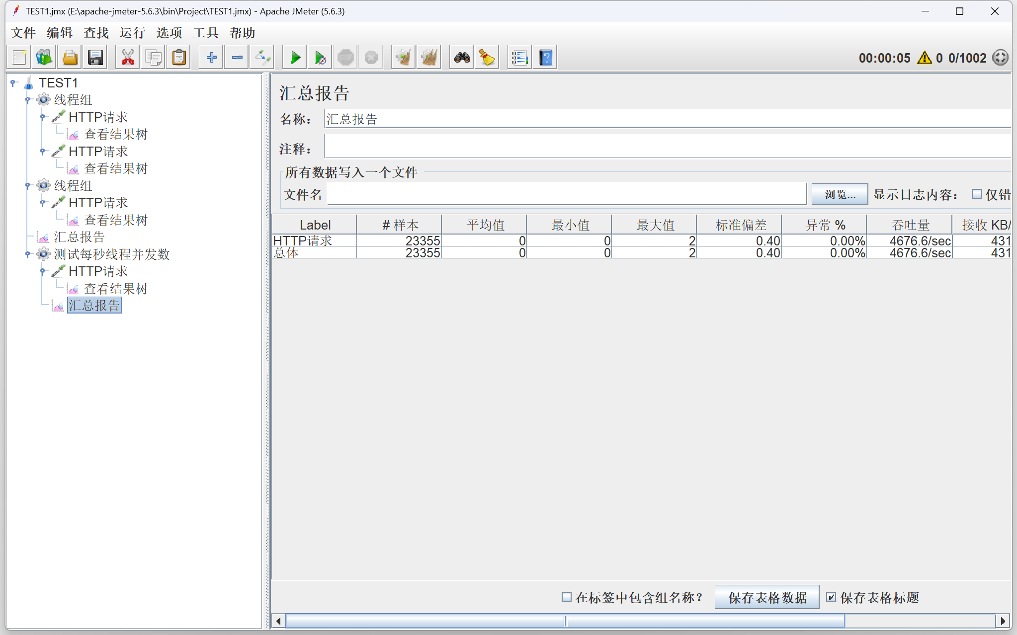
Task: Click the remote engines status icon
Action: click(1000, 58)
